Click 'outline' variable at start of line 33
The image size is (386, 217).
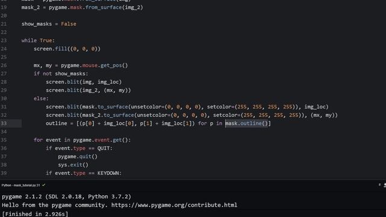pyautogui.click(x=56, y=123)
